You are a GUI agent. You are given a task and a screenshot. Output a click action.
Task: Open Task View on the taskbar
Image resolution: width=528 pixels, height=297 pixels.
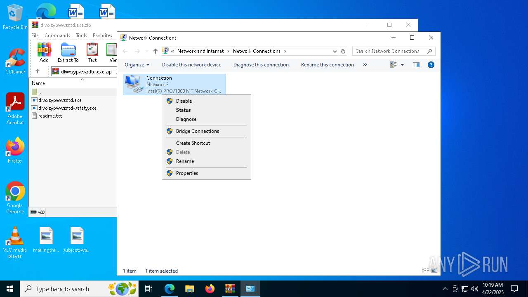[148, 289]
